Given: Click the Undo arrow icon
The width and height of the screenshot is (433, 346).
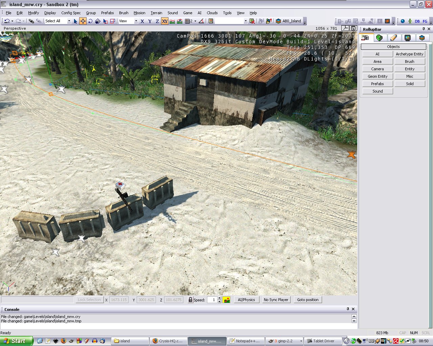Looking at the screenshot, I should (x=7, y=21).
